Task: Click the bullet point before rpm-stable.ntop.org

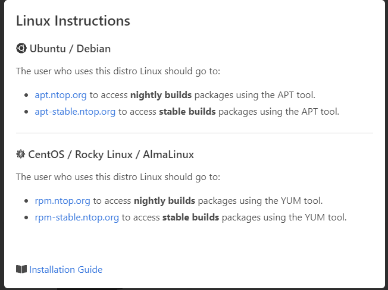Action: (27, 218)
